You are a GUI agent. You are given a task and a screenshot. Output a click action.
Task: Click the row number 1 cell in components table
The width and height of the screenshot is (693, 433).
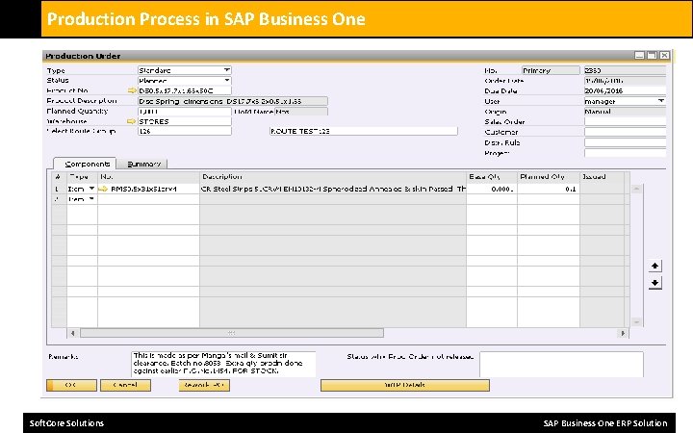(x=59, y=189)
